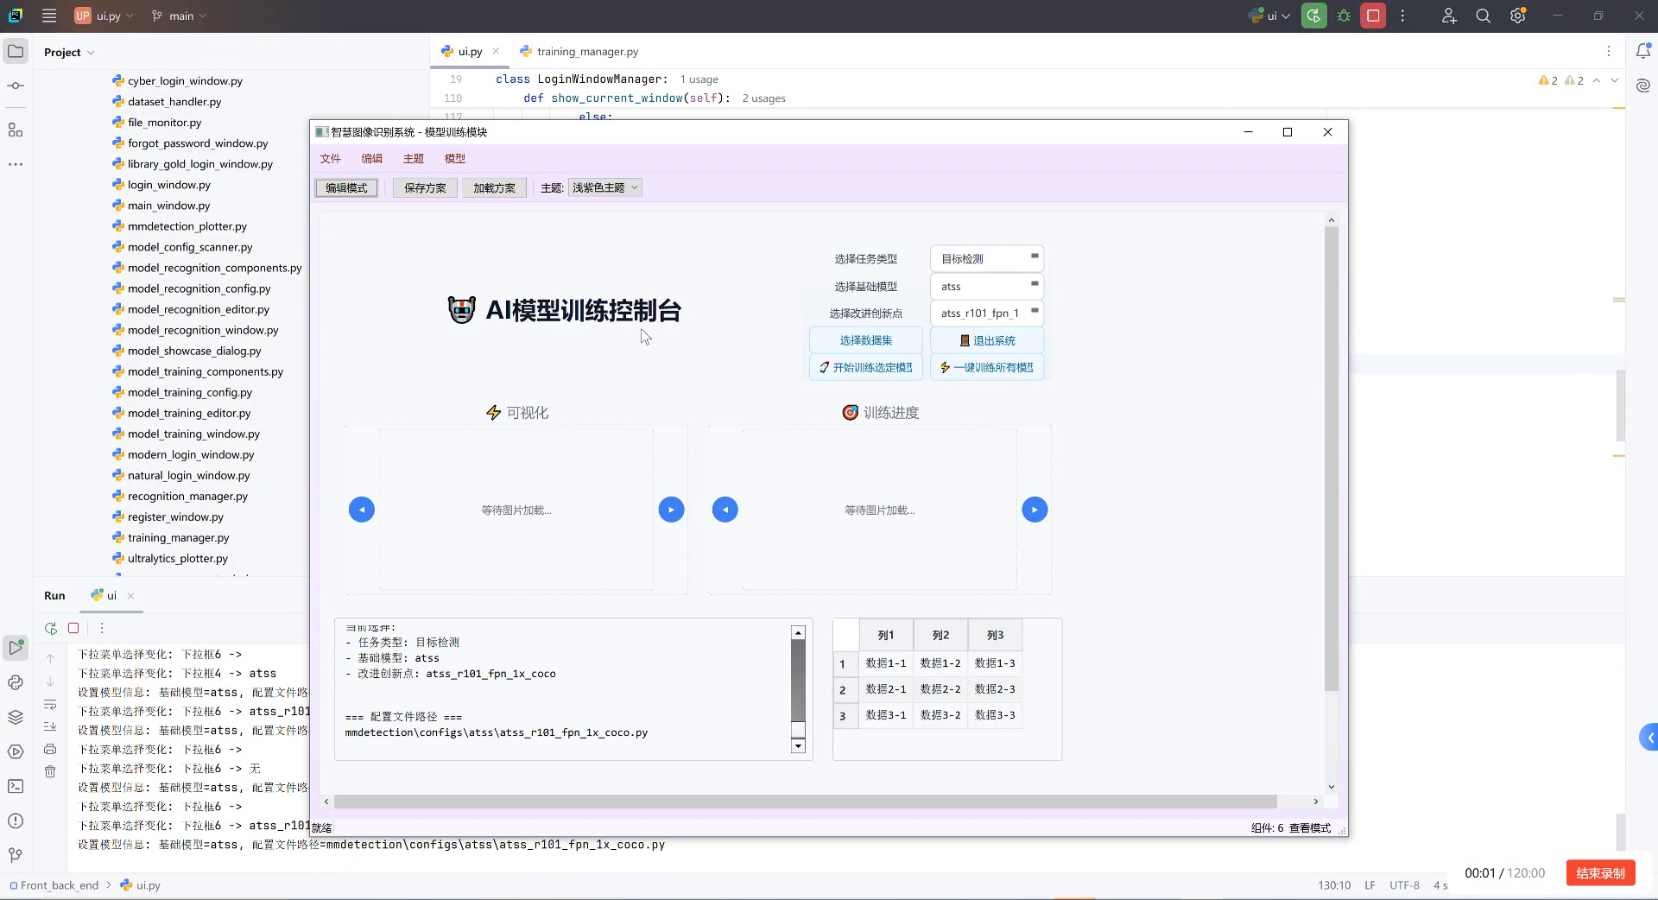Toggle the 编辑模式 button
Screen dimensions: 1658x900
(346, 187)
